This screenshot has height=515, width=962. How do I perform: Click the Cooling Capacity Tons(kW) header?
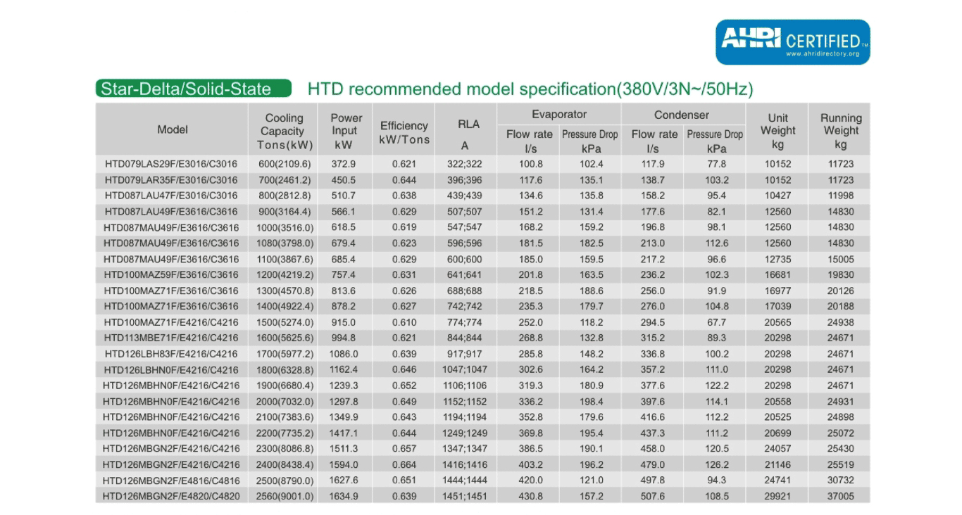(284, 131)
